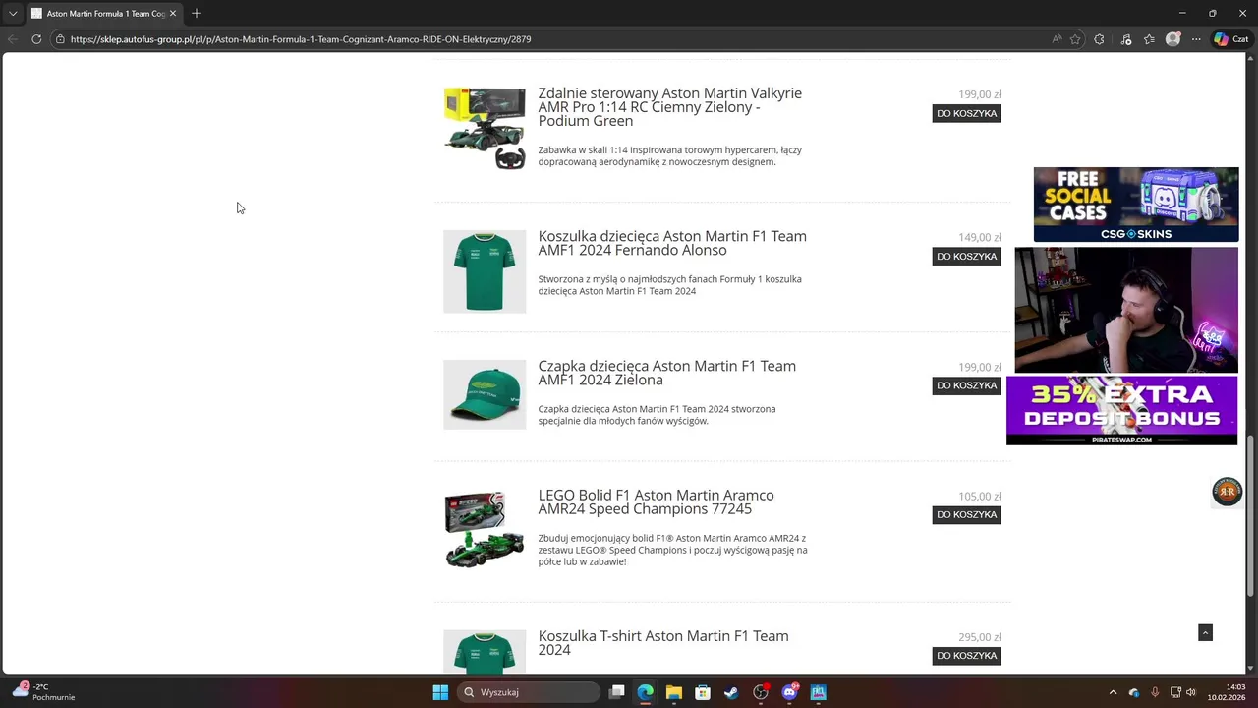Open the tab list dropdown chevron
The height and width of the screenshot is (708, 1258).
(x=12, y=14)
